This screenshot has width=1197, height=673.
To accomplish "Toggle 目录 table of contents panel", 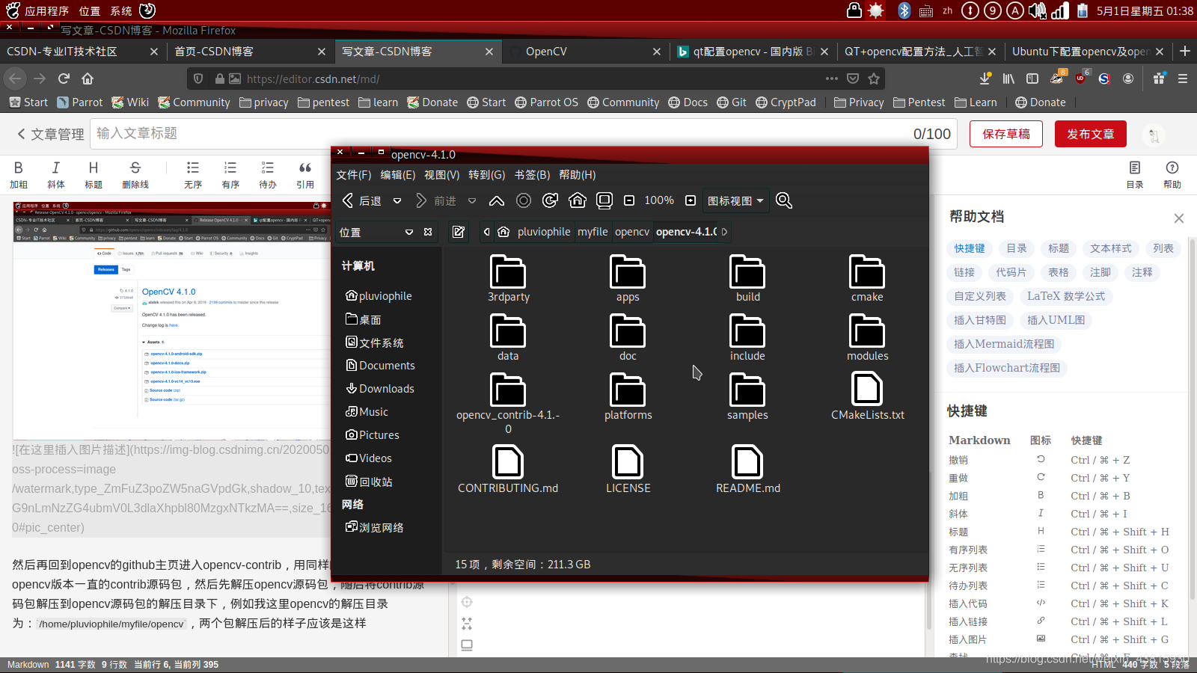I will point(1135,175).
